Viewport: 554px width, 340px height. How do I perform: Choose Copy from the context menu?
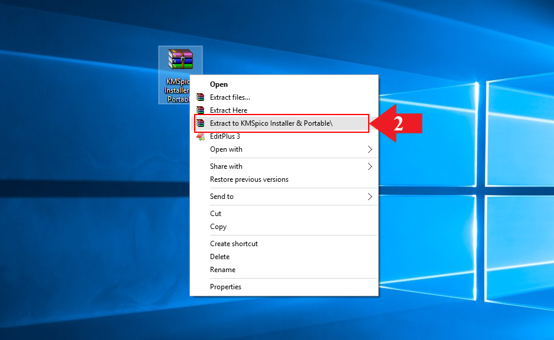coord(284,227)
